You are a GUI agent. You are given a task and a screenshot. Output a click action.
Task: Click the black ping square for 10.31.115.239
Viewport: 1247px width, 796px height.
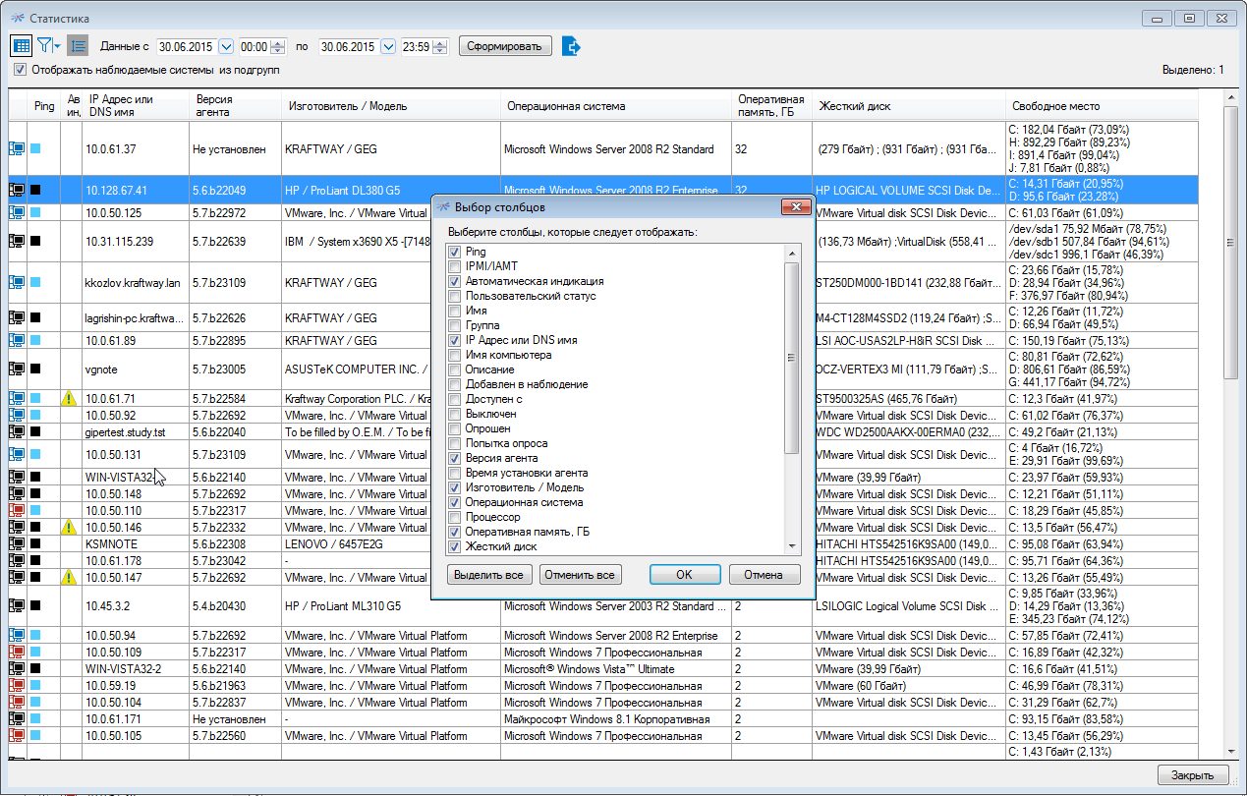tap(36, 241)
